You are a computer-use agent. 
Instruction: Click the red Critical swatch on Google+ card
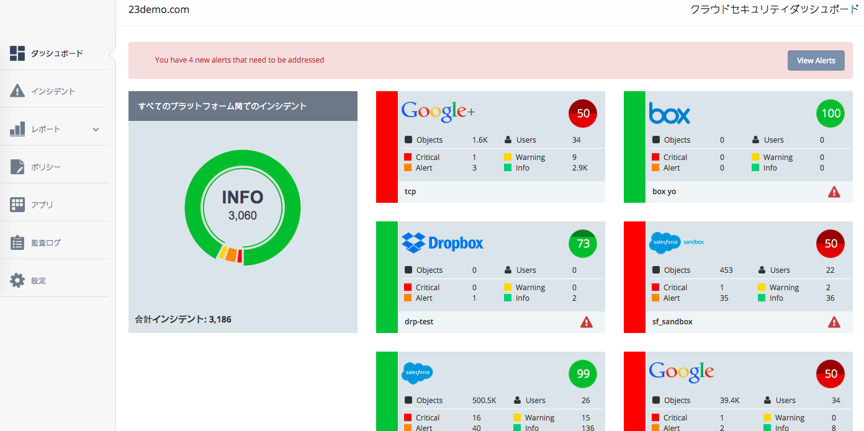408,158
